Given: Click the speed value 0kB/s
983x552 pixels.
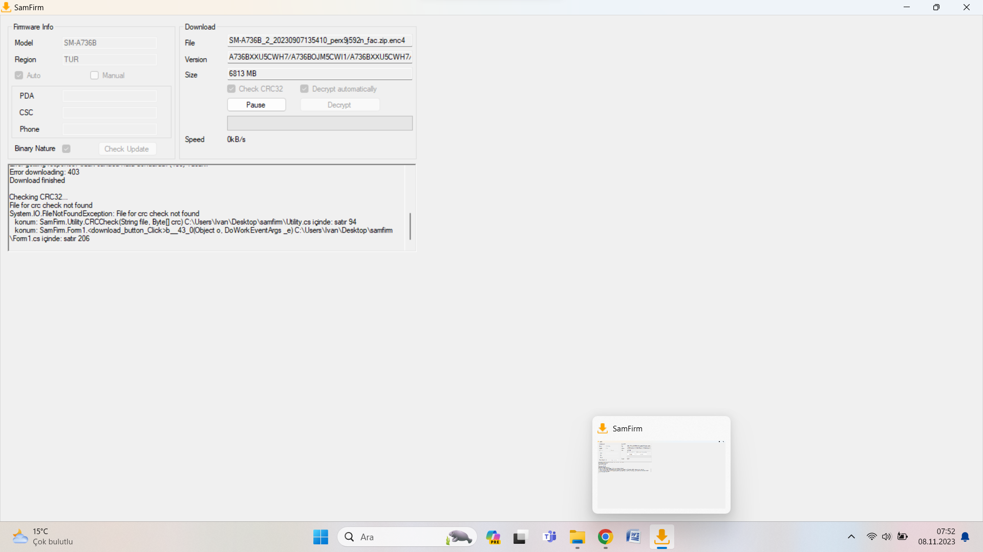Looking at the screenshot, I should 236,140.
